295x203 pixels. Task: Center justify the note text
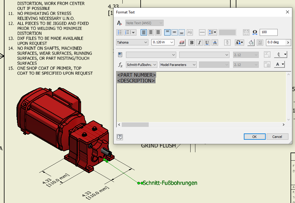tap(151, 32)
